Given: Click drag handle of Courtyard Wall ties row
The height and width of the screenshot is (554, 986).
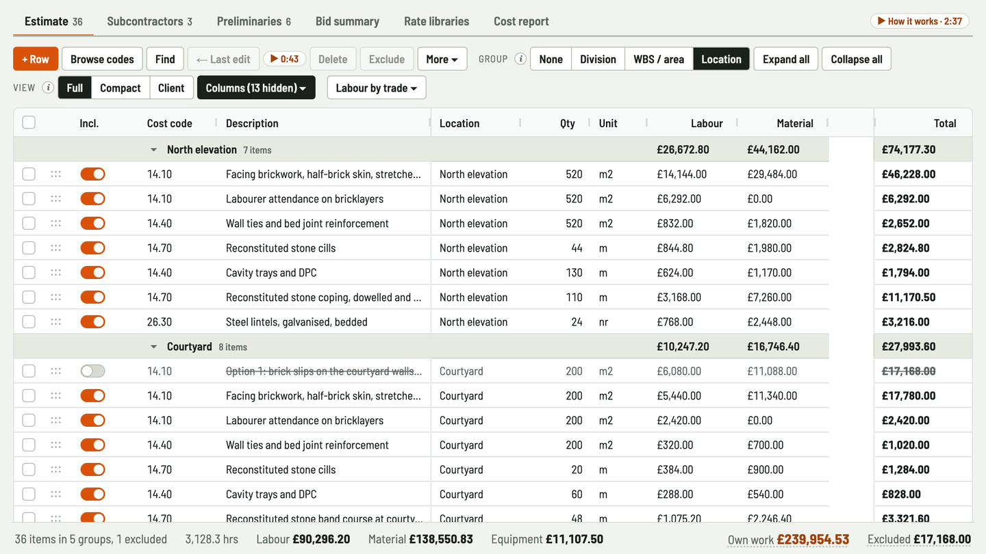Looking at the screenshot, I should (56, 445).
